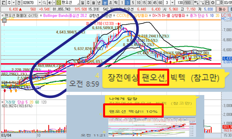Click the +9.54% change rate value
Image resolution: width=232 pixels, height=139 pixels.
[44, 9]
